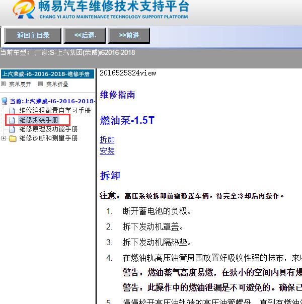Click the warning line 此操作中的燃油泄漏
This screenshot has width=302, height=304.
pyautogui.click(x=212, y=287)
